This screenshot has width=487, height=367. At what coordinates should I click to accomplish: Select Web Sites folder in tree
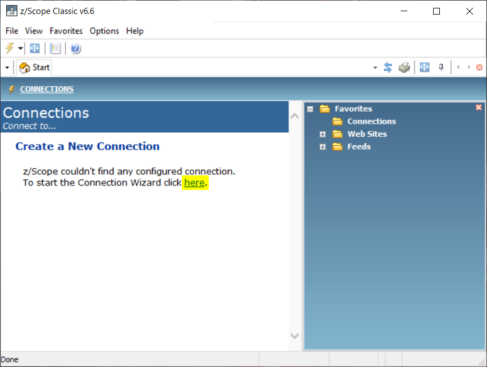[x=367, y=134]
